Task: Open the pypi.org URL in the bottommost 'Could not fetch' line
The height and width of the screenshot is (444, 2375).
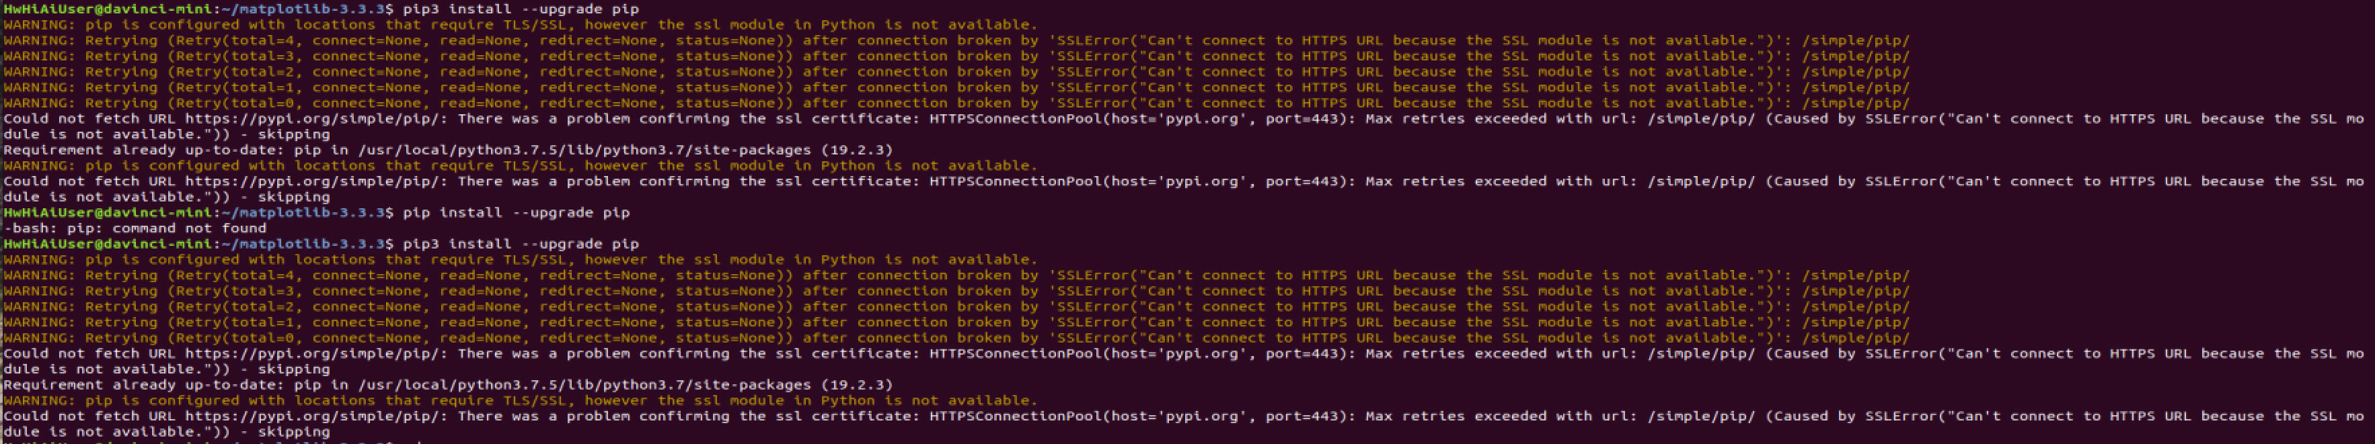Action: click(315, 415)
